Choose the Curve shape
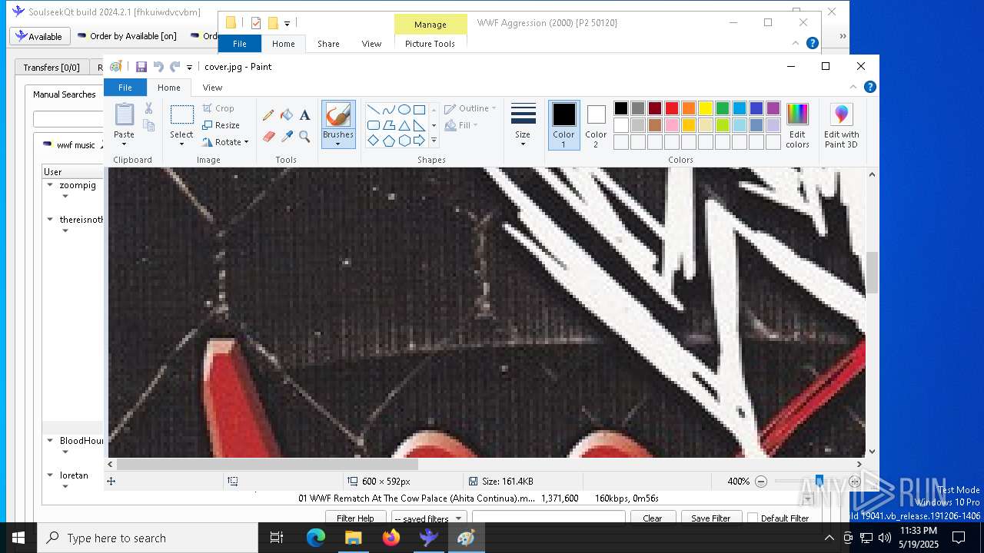 [388, 110]
